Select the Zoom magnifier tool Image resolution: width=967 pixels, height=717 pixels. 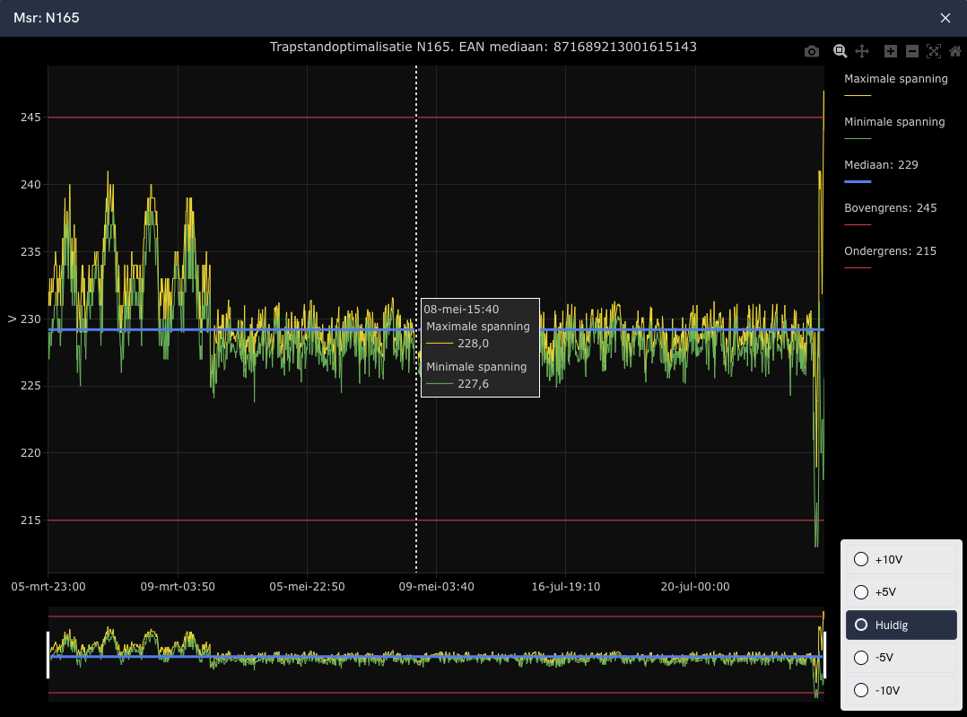[x=841, y=52]
